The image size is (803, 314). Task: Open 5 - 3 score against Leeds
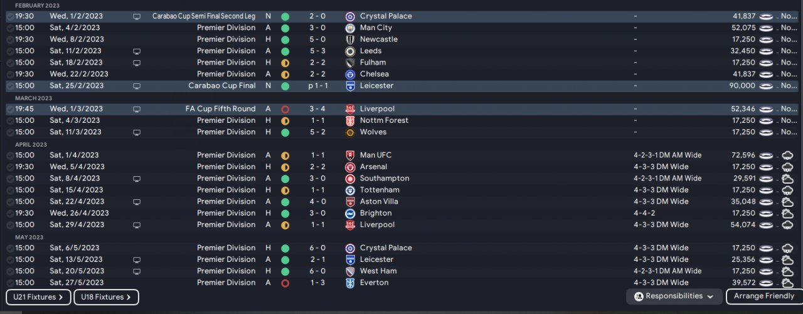click(317, 51)
